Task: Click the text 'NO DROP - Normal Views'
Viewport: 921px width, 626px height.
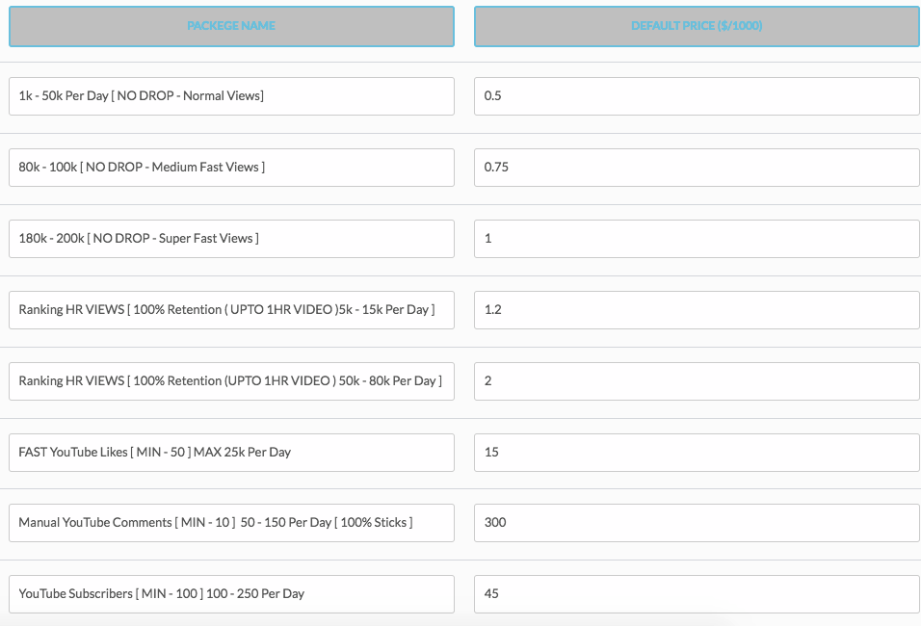Action: pos(188,95)
